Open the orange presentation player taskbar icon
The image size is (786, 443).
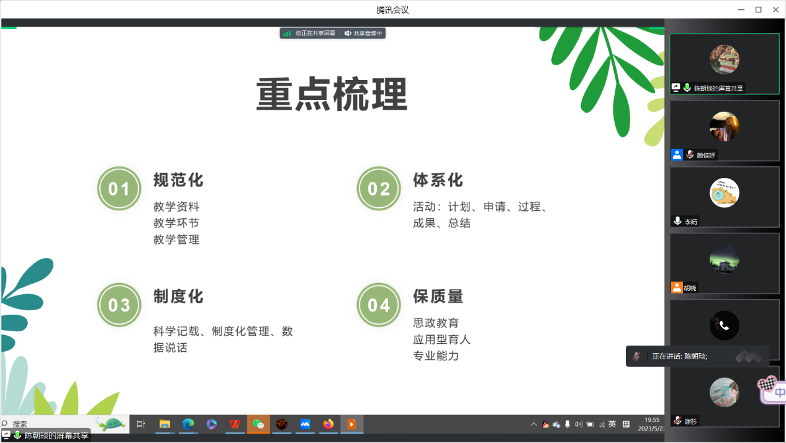tap(351, 424)
